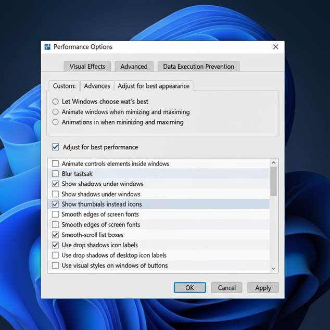This screenshot has height=330, width=330.
Task: Uncheck Adjust for best performance
Action: click(56, 147)
